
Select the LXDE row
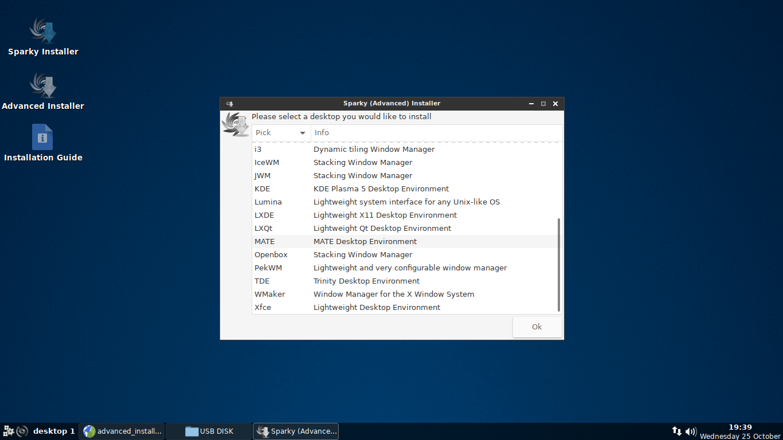pyautogui.click(x=404, y=215)
